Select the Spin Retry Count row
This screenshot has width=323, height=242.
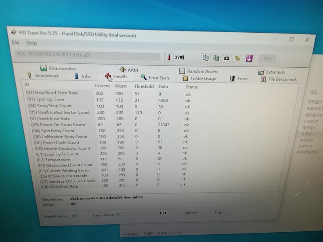tap(110, 131)
